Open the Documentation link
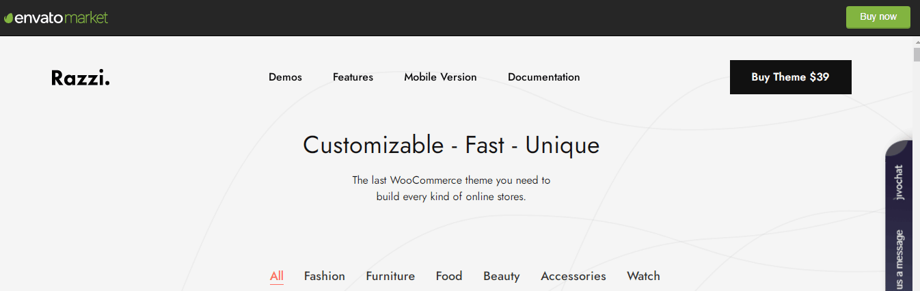The image size is (920, 291). click(x=543, y=77)
